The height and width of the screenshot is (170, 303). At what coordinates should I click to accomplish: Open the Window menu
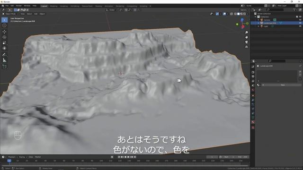click(27, 6)
